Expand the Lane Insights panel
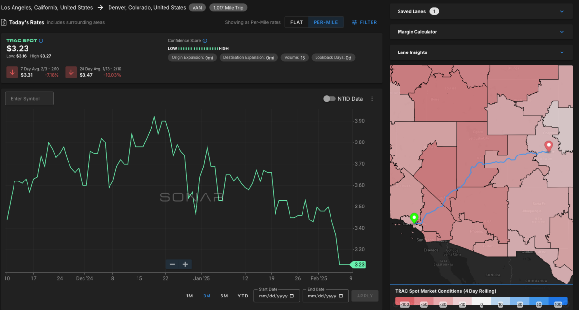The width and height of the screenshot is (579, 310). click(x=562, y=52)
